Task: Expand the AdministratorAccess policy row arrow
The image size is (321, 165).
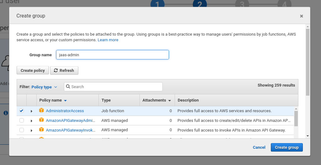Action: 32,111
